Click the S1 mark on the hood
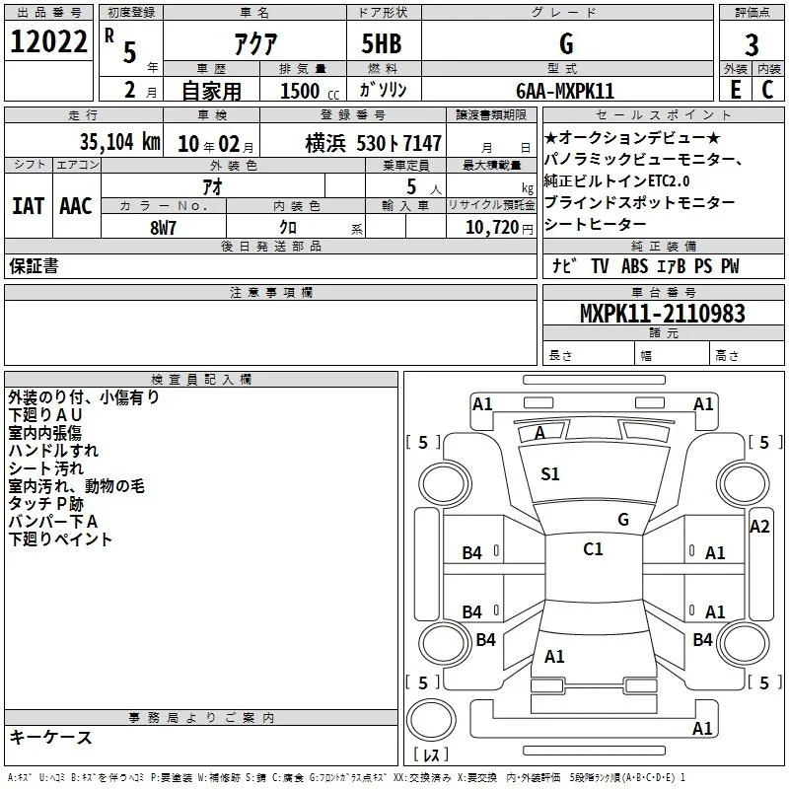Viewport: 789px width, 789px height. pyautogui.click(x=550, y=474)
